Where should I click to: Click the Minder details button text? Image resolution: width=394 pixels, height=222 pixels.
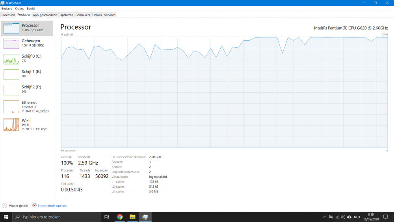point(19,206)
